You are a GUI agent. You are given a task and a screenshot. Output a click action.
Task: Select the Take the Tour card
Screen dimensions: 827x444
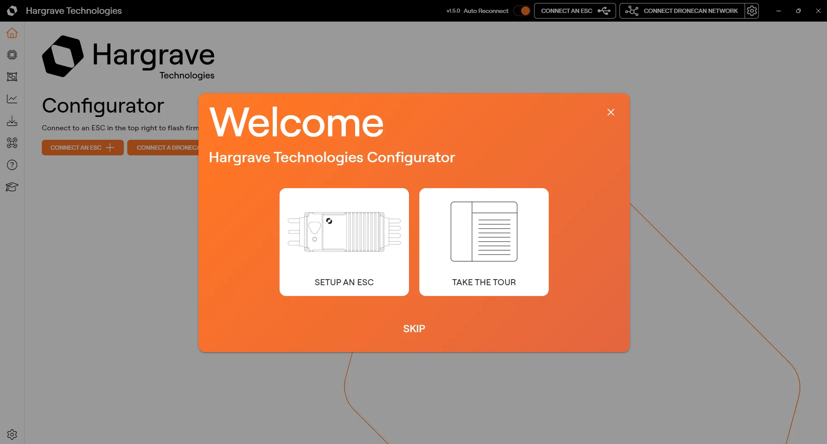point(484,242)
